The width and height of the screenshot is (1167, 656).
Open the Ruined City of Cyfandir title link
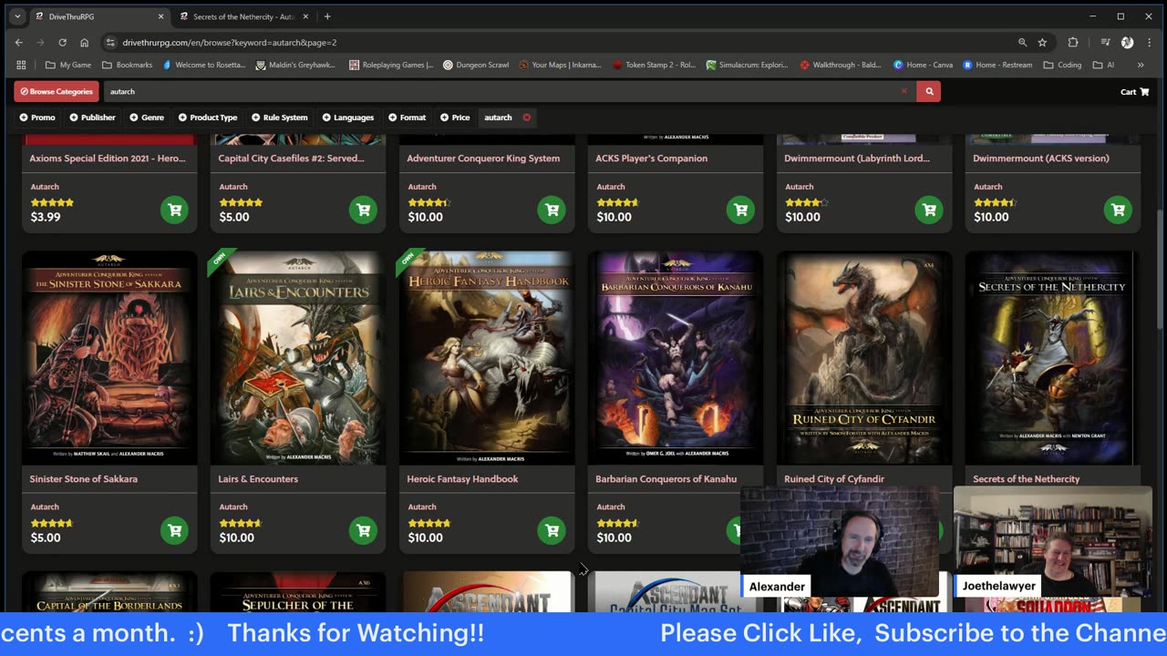tap(834, 479)
